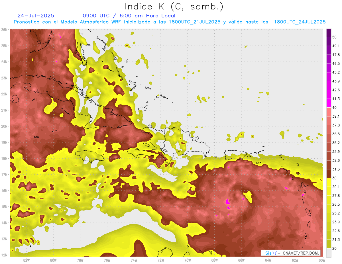
Task: Click the '74W' longitude label
Action: point(134,260)
